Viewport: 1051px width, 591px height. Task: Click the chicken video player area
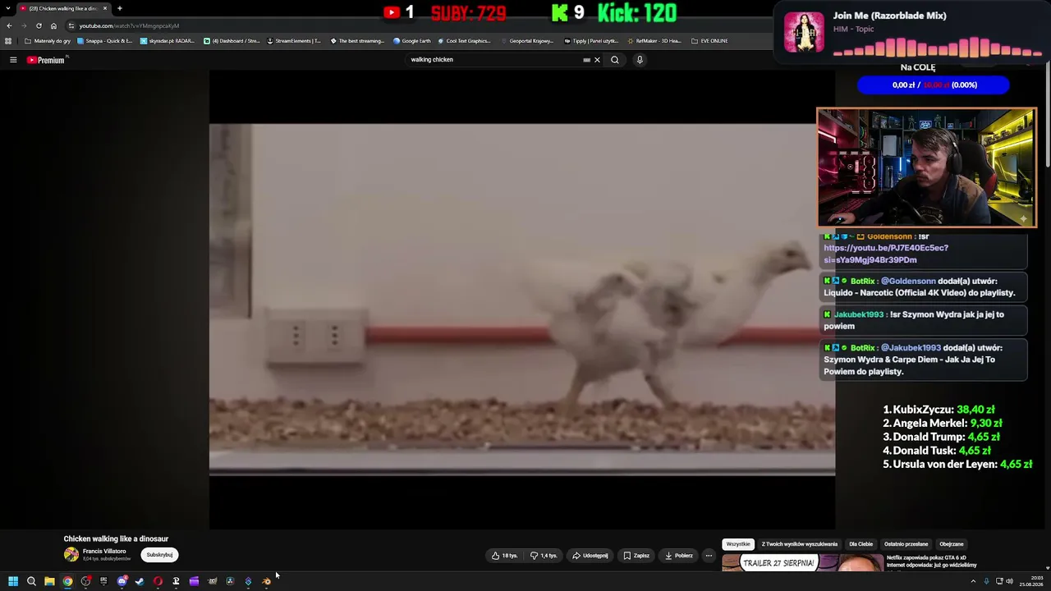tap(522, 300)
